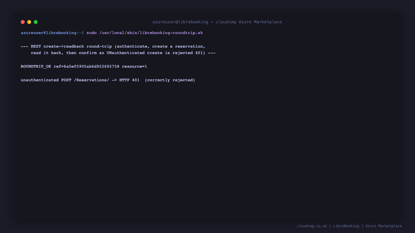Click the yellow minimize window dot
Viewport: 415px width, 233px height.
pyautogui.click(x=29, y=22)
